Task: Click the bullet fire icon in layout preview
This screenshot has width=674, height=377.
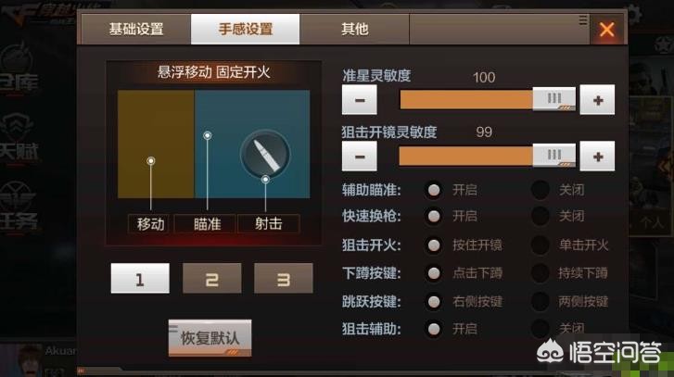Action: click(265, 155)
